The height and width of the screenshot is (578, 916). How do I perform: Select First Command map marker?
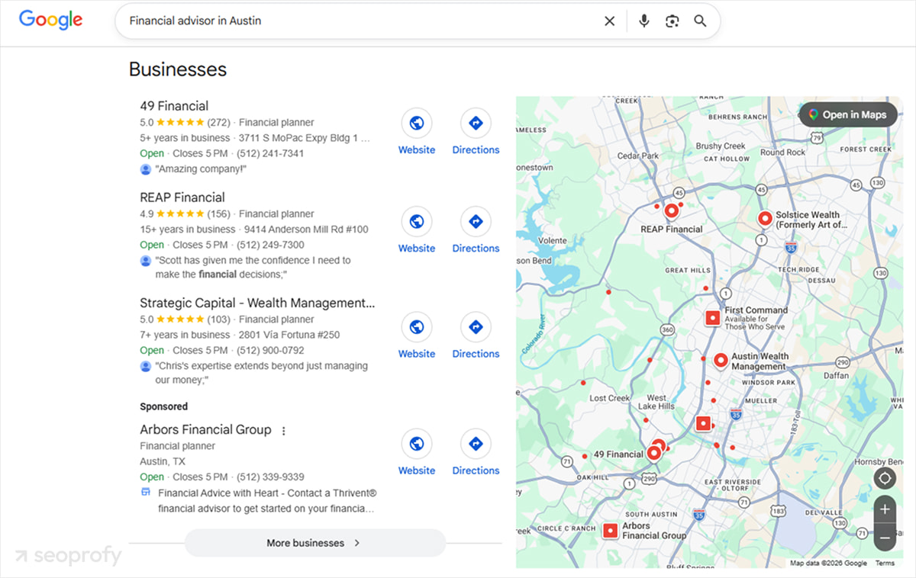[712, 317]
